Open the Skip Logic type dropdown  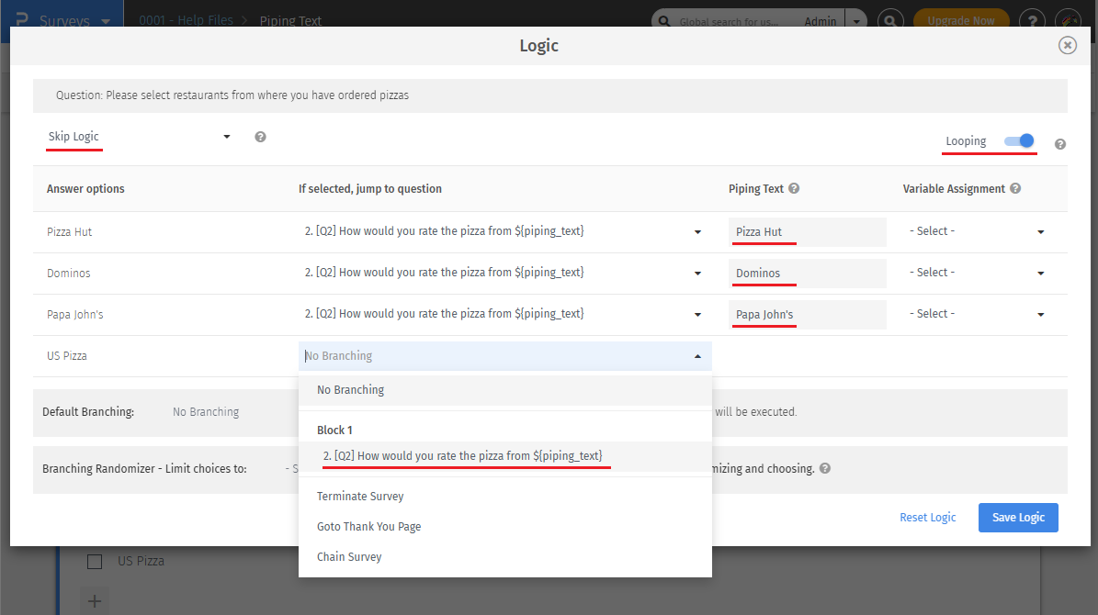(139, 137)
